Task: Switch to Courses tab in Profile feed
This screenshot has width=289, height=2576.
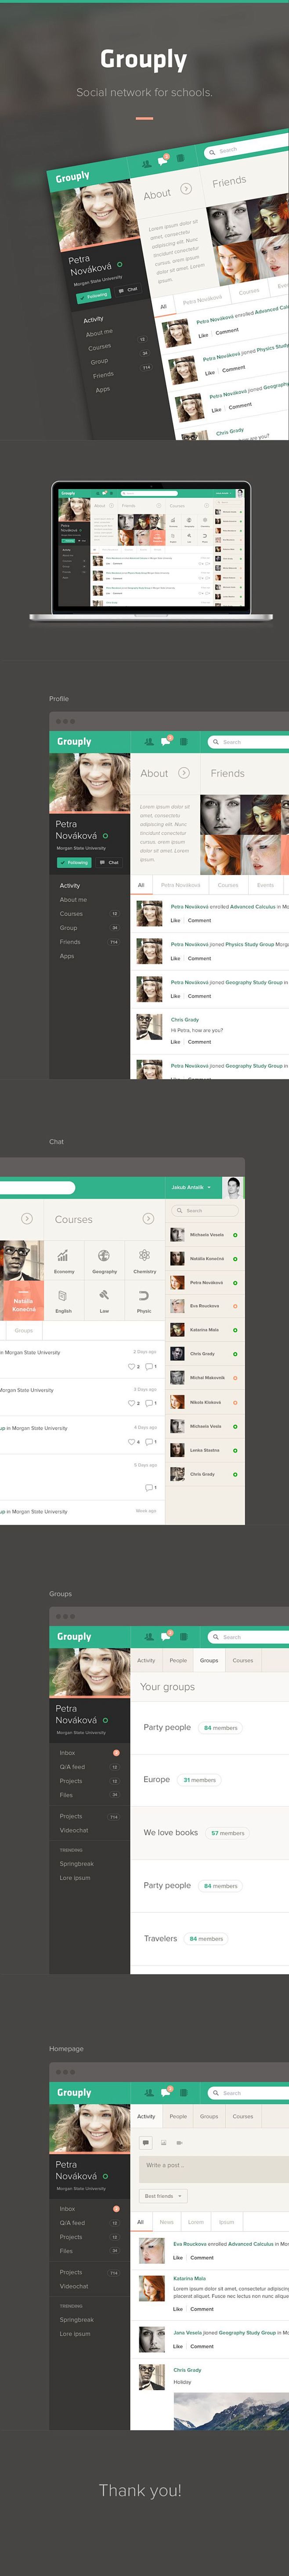Action: (x=228, y=885)
